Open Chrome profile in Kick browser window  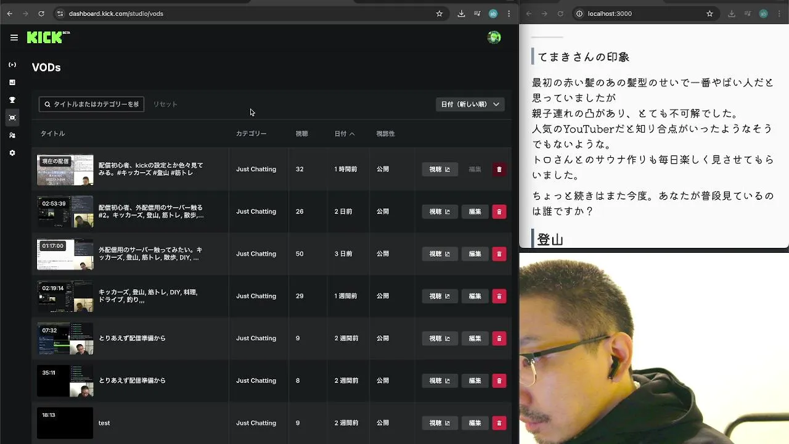coord(493,14)
